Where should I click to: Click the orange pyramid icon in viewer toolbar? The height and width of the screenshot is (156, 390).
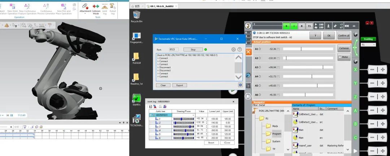(x=7, y=25)
